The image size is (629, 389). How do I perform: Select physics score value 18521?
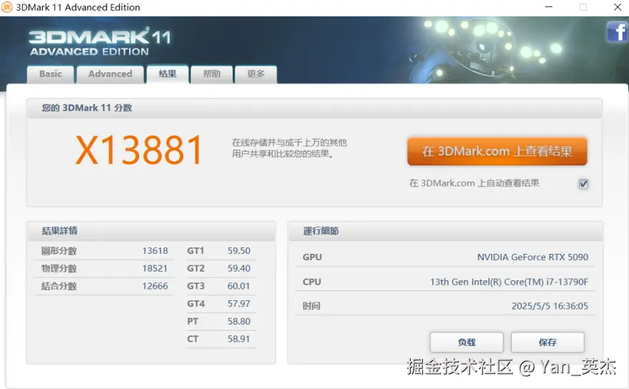155,268
